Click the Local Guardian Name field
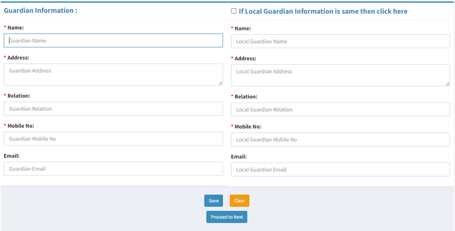Image resolution: width=455 pixels, height=231 pixels. coord(340,41)
